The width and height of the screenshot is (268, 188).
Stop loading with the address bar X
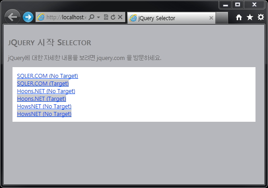click(x=120, y=17)
